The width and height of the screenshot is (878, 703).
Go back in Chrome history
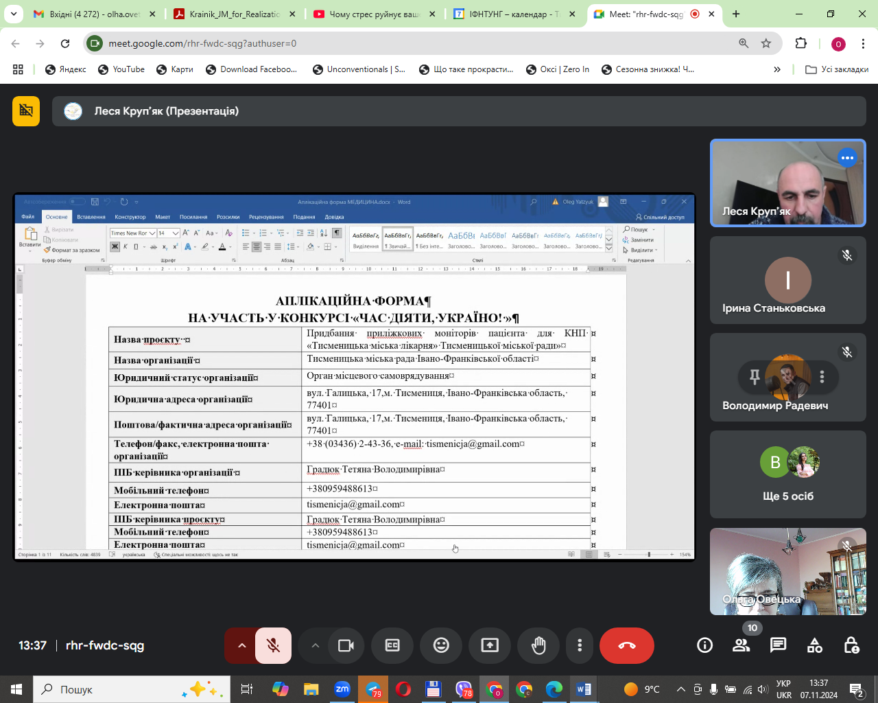point(16,43)
